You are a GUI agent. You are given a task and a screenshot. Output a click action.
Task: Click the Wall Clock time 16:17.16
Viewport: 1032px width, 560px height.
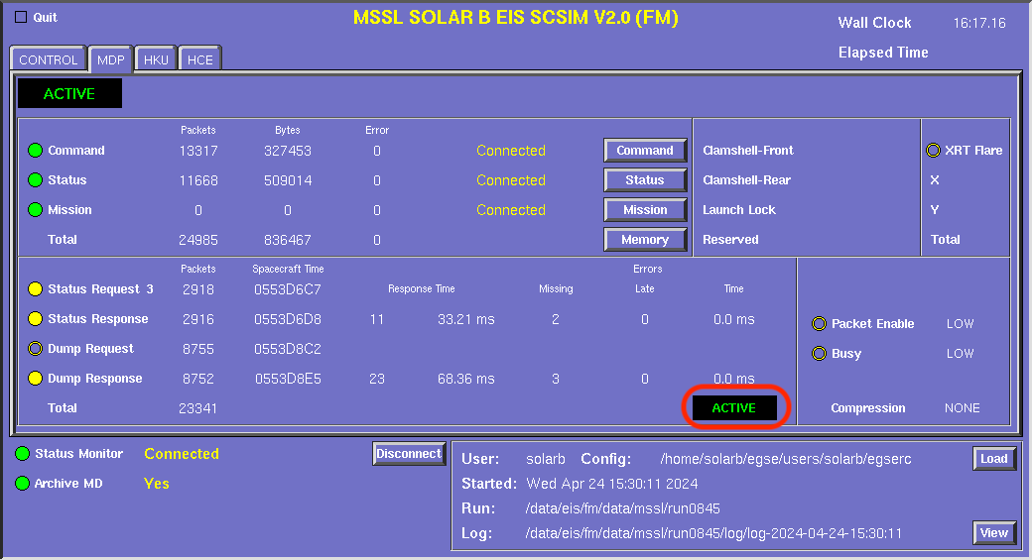979,23
